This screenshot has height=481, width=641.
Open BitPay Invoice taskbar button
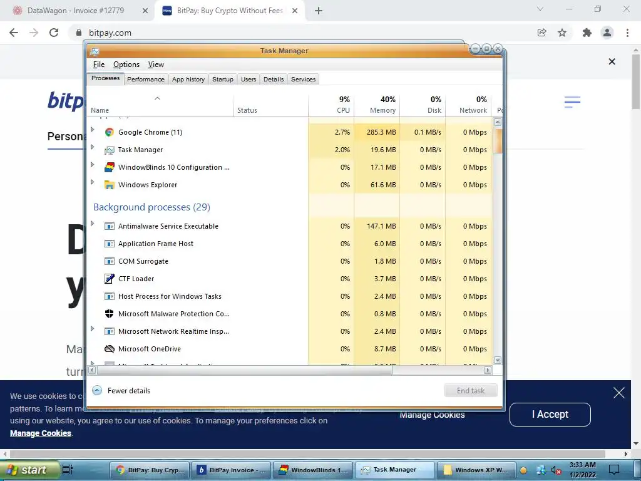(x=230, y=470)
